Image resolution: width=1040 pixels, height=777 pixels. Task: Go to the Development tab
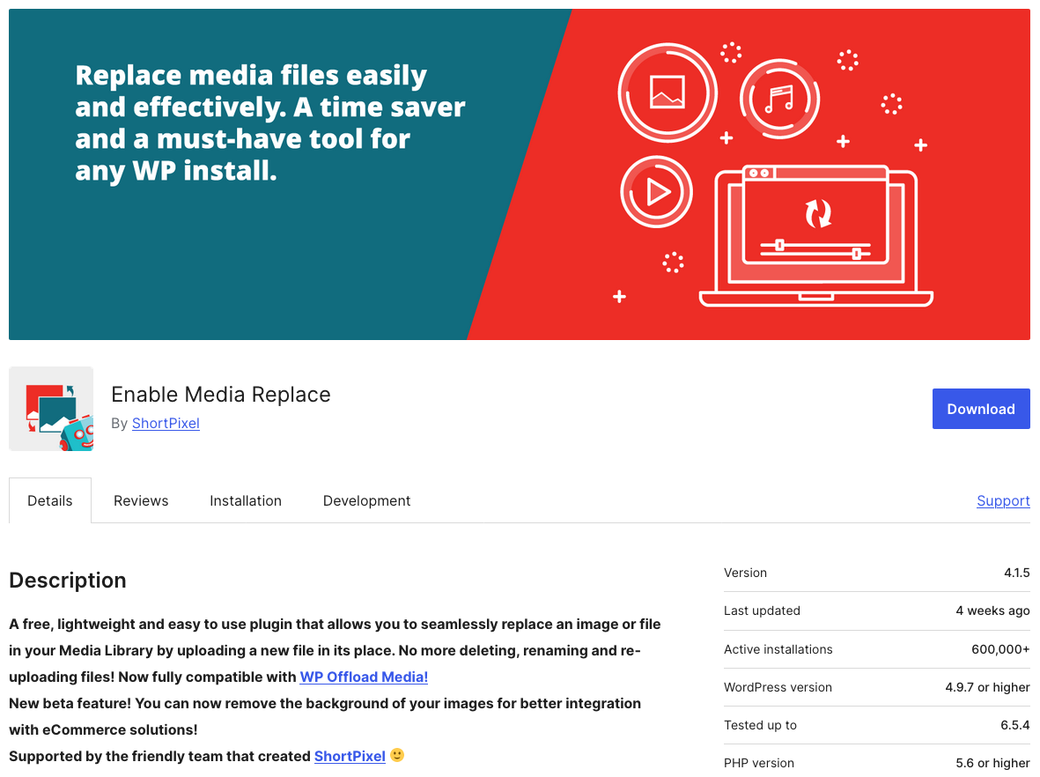(366, 500)
